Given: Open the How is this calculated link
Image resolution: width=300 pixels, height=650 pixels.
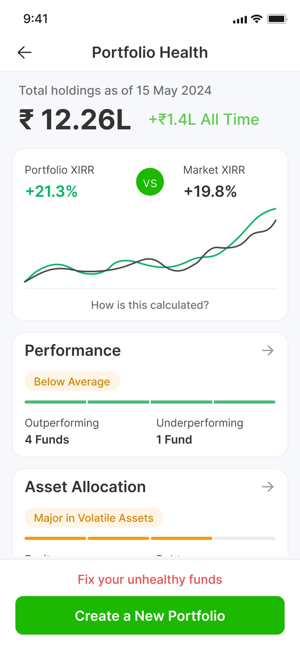Looking at the screenshot, I should (150, 305).
